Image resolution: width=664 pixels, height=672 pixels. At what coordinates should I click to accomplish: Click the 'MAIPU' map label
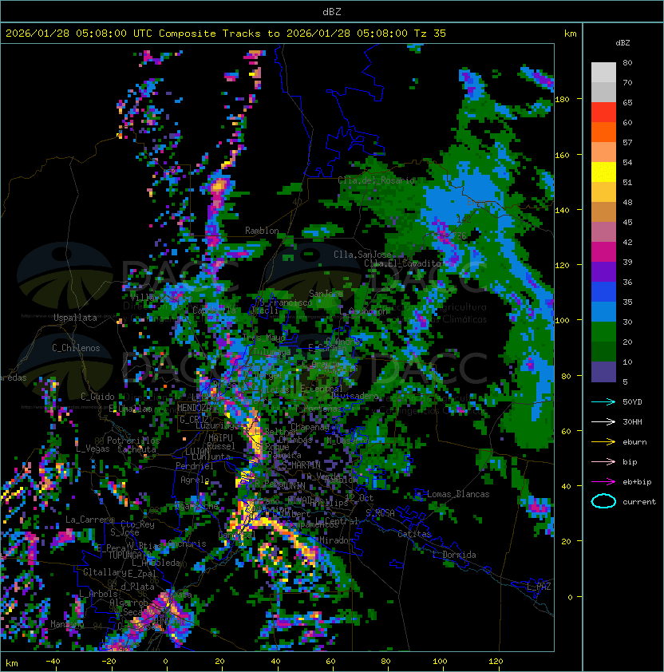pyautogui.click(x=220, y=438)
